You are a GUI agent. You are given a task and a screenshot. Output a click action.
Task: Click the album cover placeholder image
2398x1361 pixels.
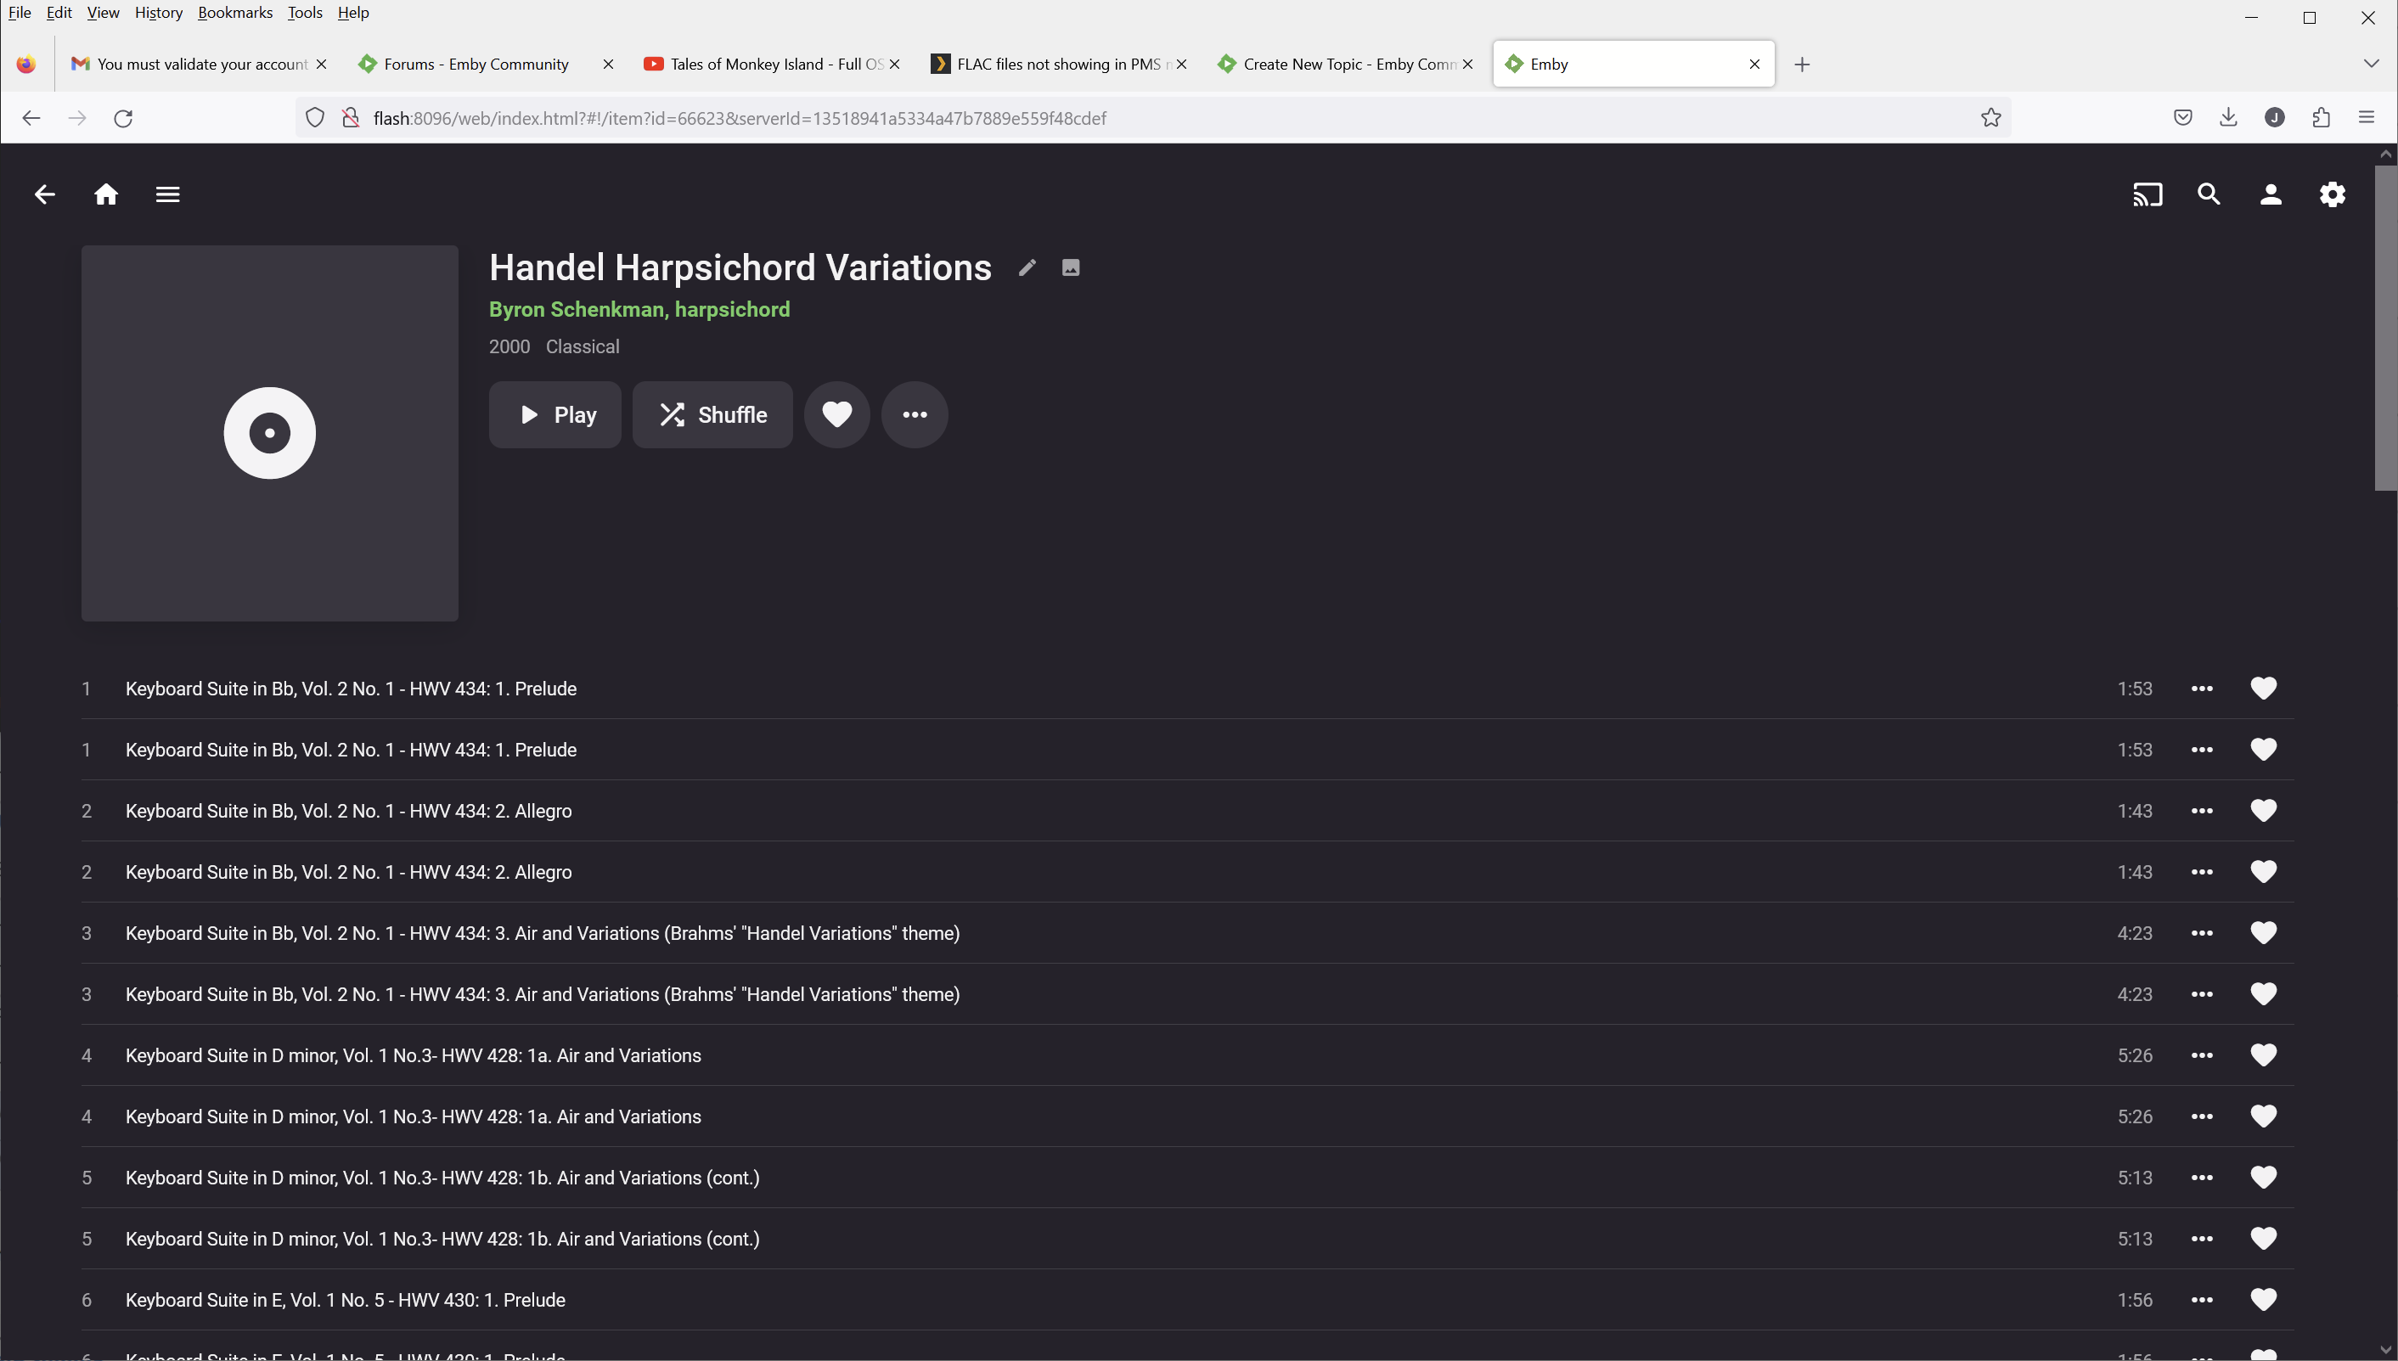click(x=269, y=433)
